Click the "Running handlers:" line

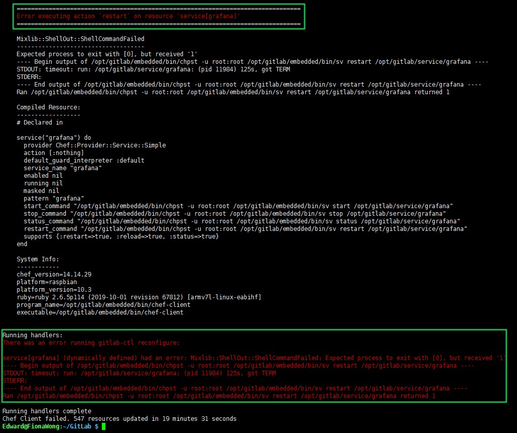pyautogui.click(x=32, y=335)
